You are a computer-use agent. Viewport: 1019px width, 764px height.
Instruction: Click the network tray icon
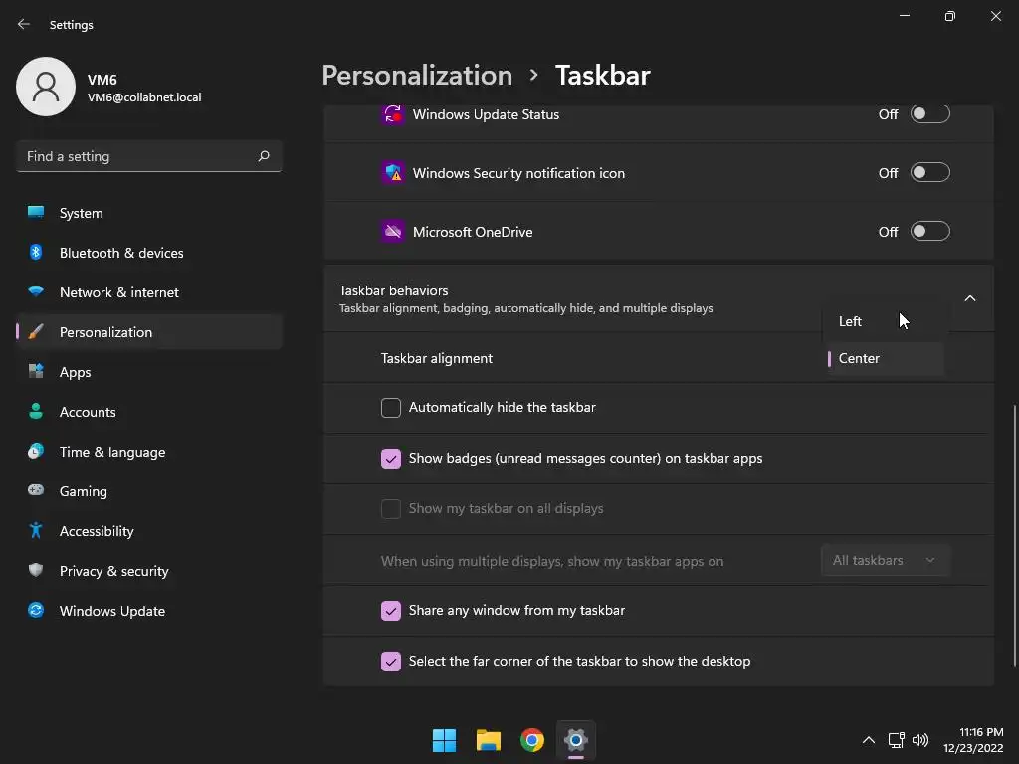897,740
